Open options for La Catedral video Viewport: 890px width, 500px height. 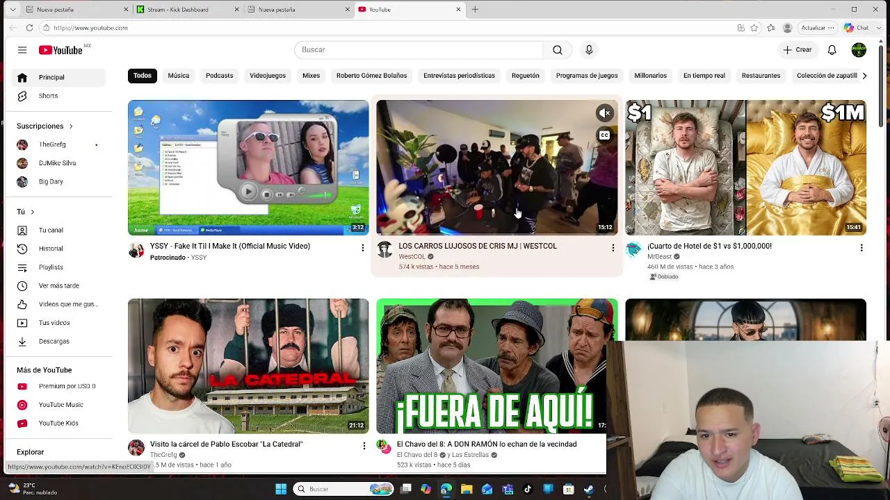[x=364, y=445]
